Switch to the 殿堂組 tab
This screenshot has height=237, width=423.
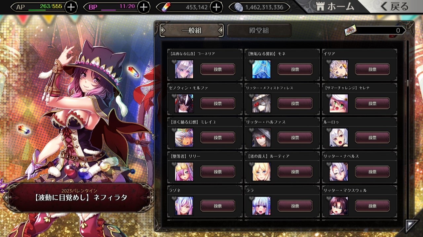click(259, 30)
